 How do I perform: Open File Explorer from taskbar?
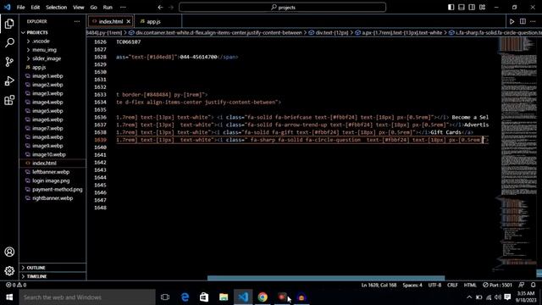coord(224,297)
